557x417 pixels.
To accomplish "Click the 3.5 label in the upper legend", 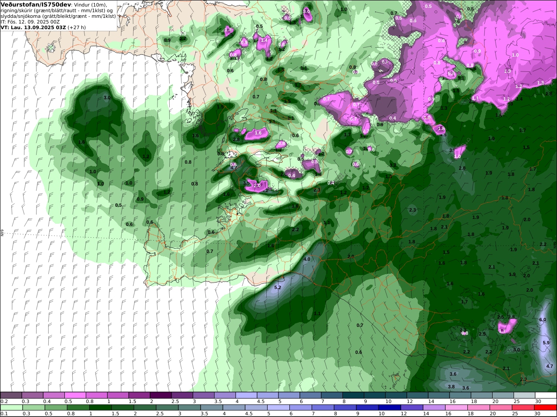I will (218, 401).
